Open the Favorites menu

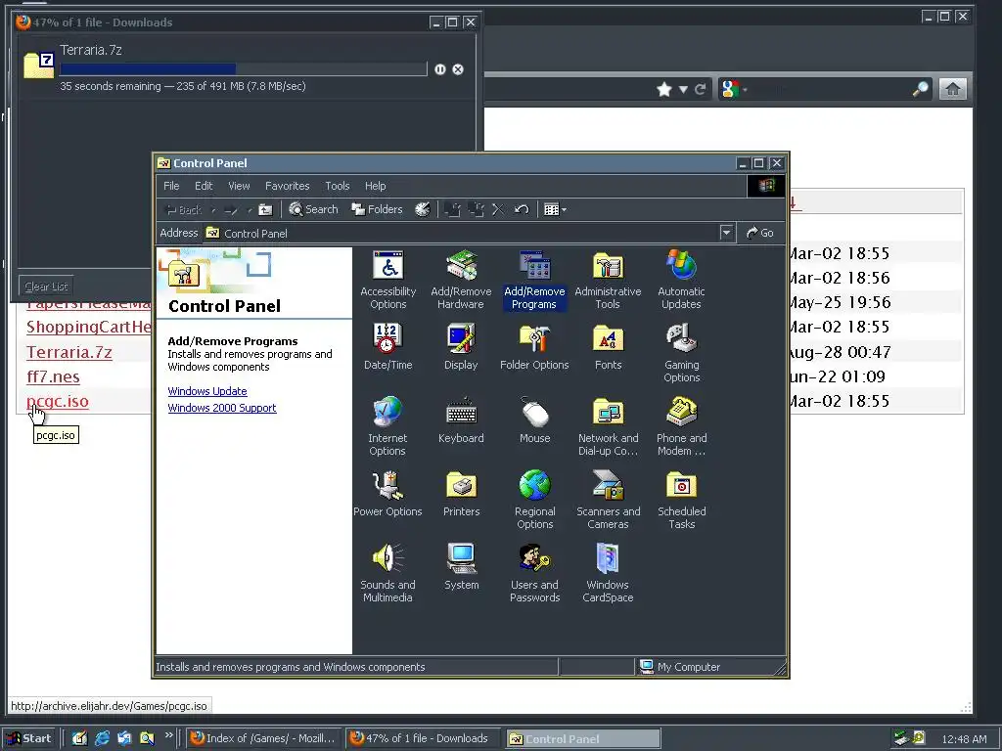pos(287,186)
